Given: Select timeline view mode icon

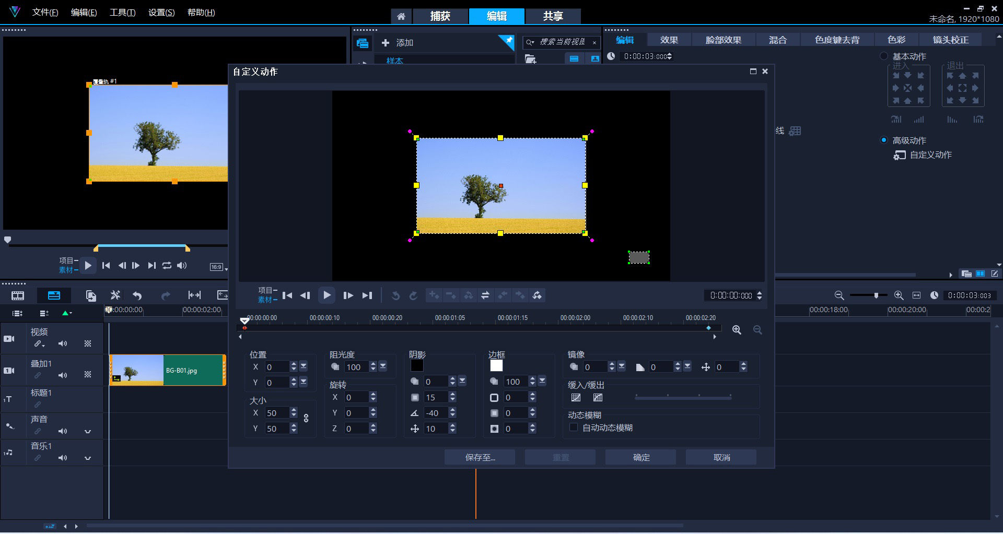Looking at the screenshot, I should (54, 295).
